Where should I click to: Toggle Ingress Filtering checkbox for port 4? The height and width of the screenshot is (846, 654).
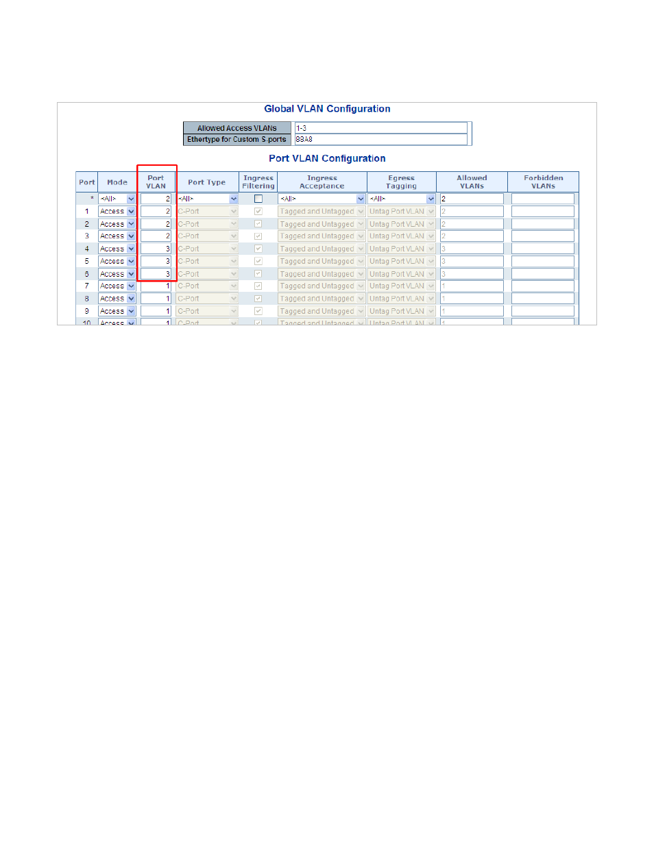click(258, 249)
